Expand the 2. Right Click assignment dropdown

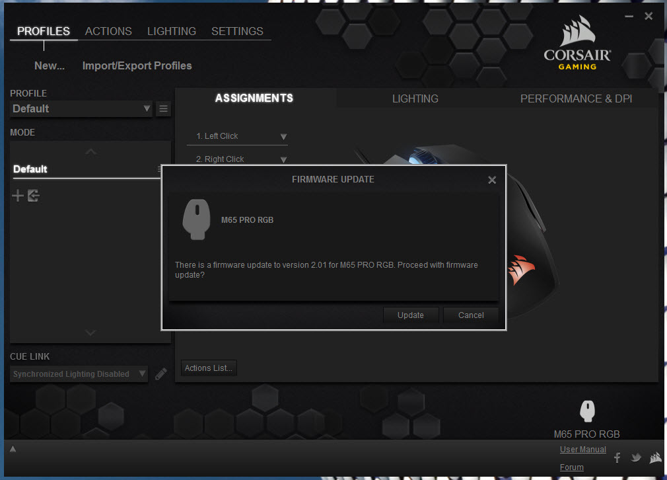pyautogui.click(x=237, y=159)
